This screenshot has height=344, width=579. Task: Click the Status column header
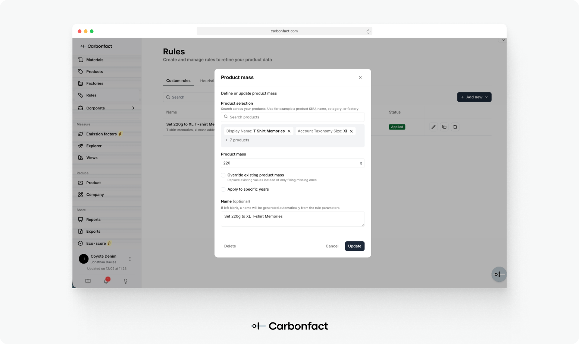pyautogui.click(x=395, y=112)
